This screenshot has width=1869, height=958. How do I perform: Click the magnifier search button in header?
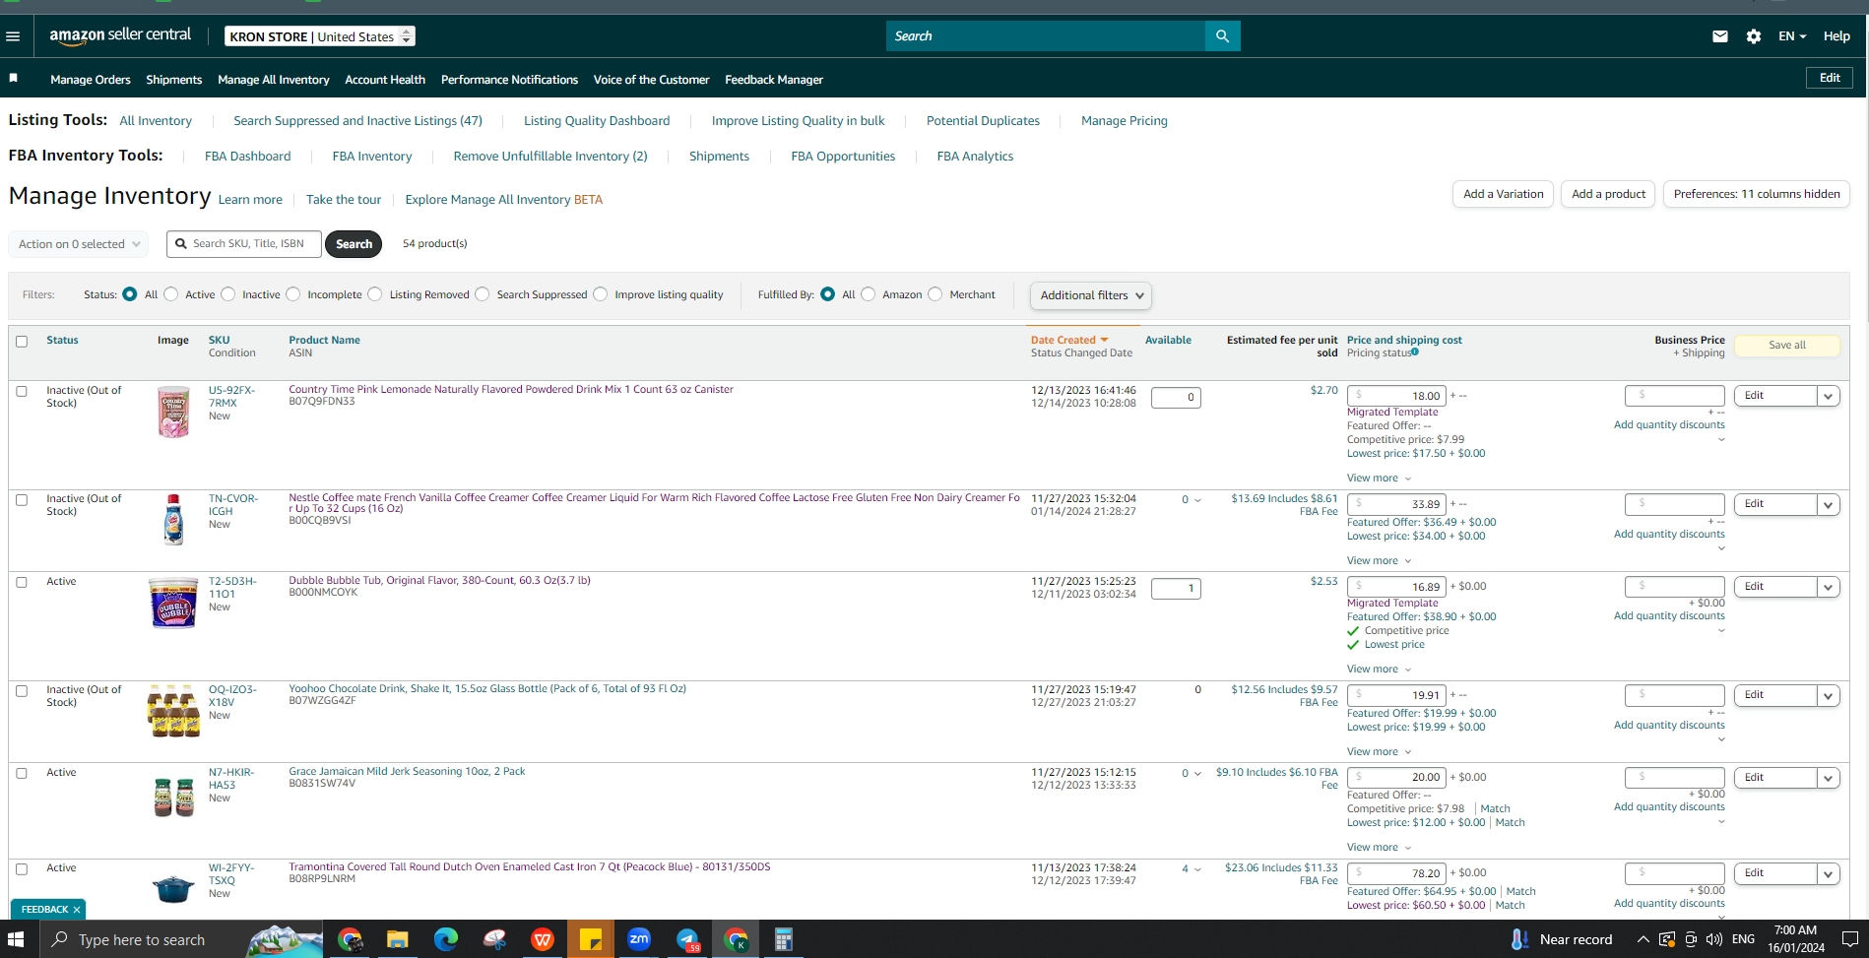point(1222,36)
